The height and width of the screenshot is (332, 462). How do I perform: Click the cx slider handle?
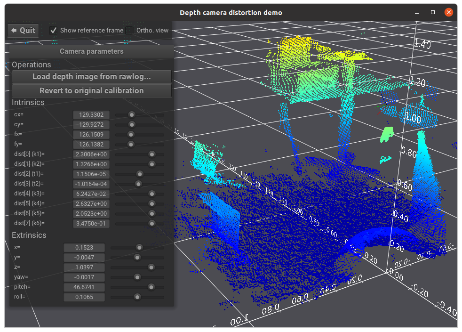click(131, 114)
